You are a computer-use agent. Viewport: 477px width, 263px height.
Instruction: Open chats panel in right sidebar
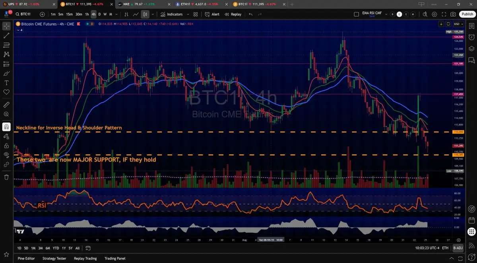[x=471, y=60]
